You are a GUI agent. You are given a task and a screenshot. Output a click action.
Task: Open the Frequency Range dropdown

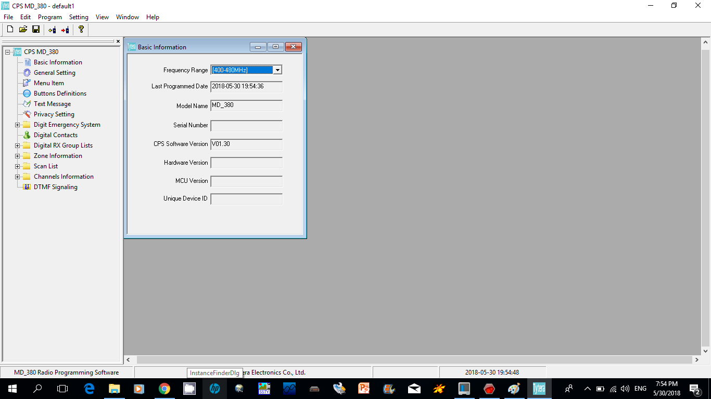click(277, 70)
